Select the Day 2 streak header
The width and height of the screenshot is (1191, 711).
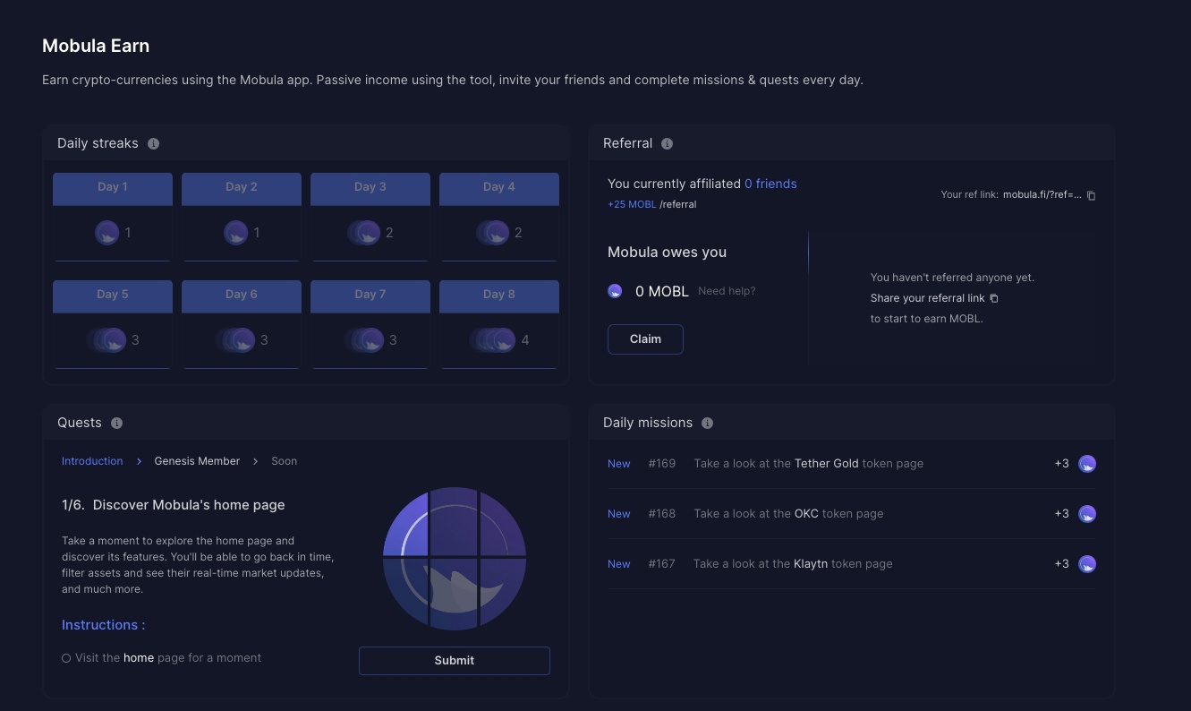click(x=242, y=188)
